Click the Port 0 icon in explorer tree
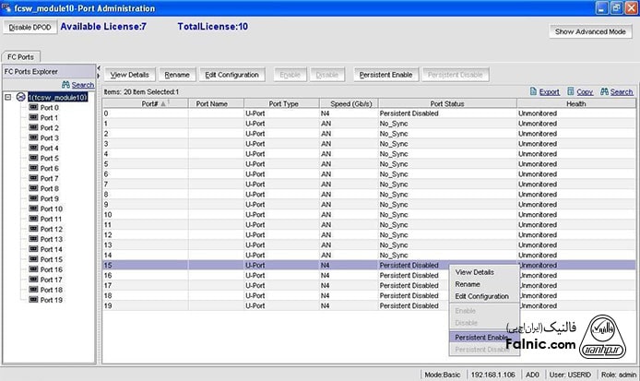Viewport: 640px width, 381px height. coord(33,107)
